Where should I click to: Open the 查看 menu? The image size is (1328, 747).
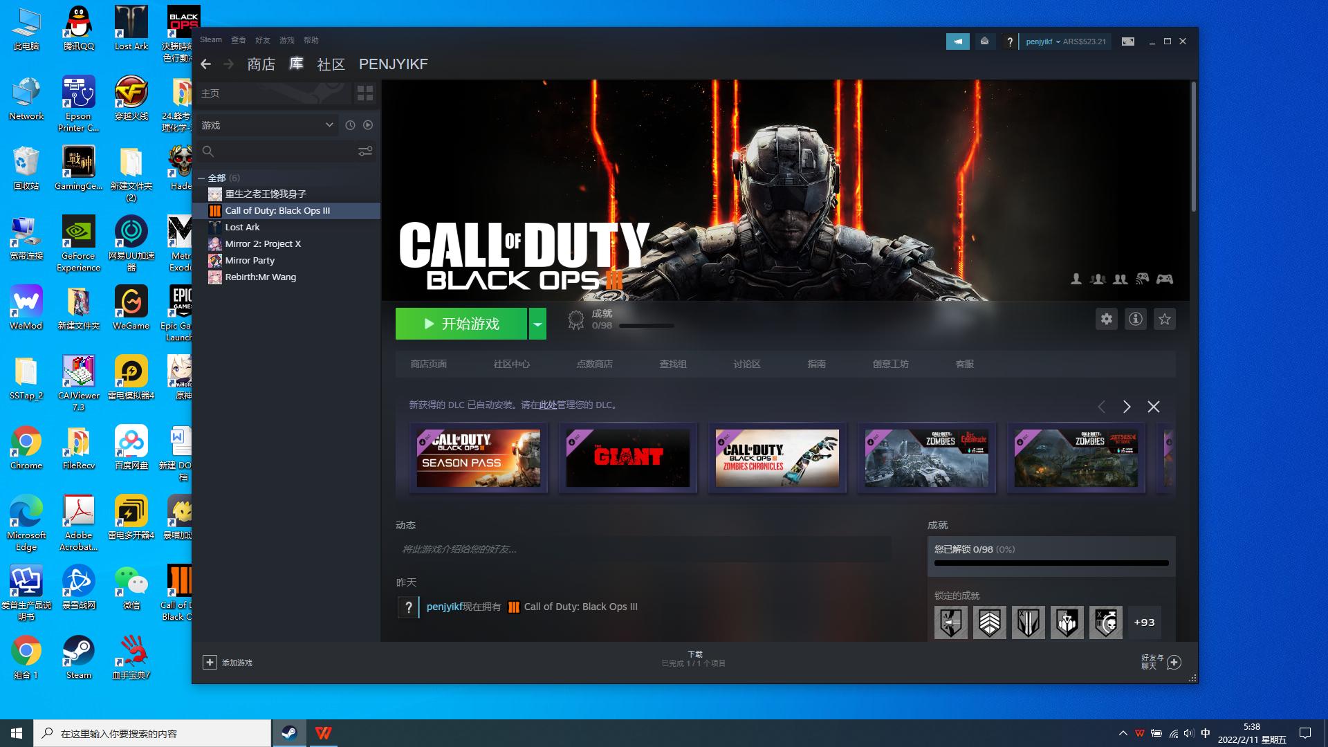[238, 40]
